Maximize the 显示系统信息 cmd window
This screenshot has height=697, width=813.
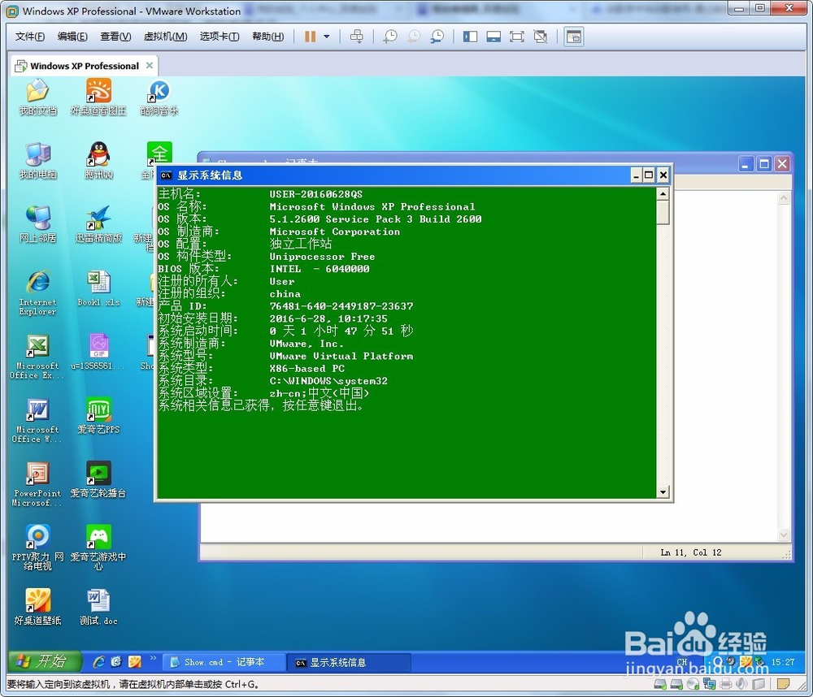tap(649, 175)
